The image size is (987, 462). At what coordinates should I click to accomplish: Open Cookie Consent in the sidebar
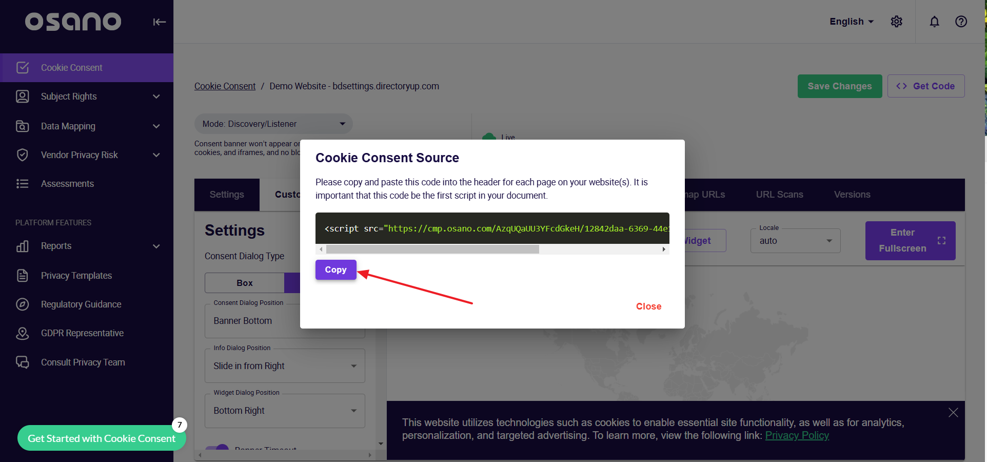[x=87, y=68]
